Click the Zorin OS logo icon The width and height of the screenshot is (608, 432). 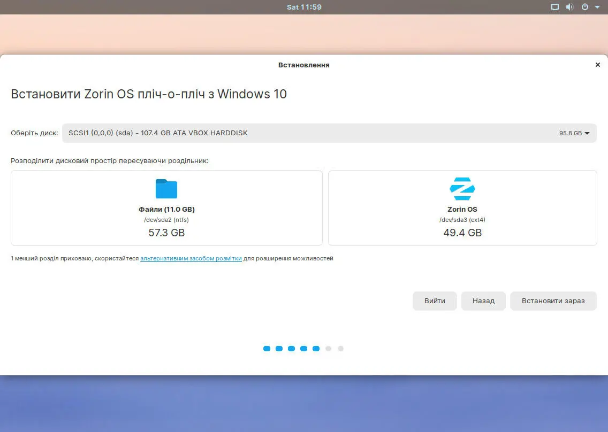point(462,189)
